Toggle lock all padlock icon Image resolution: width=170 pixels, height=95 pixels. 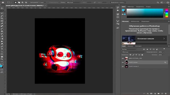(142, 55)
